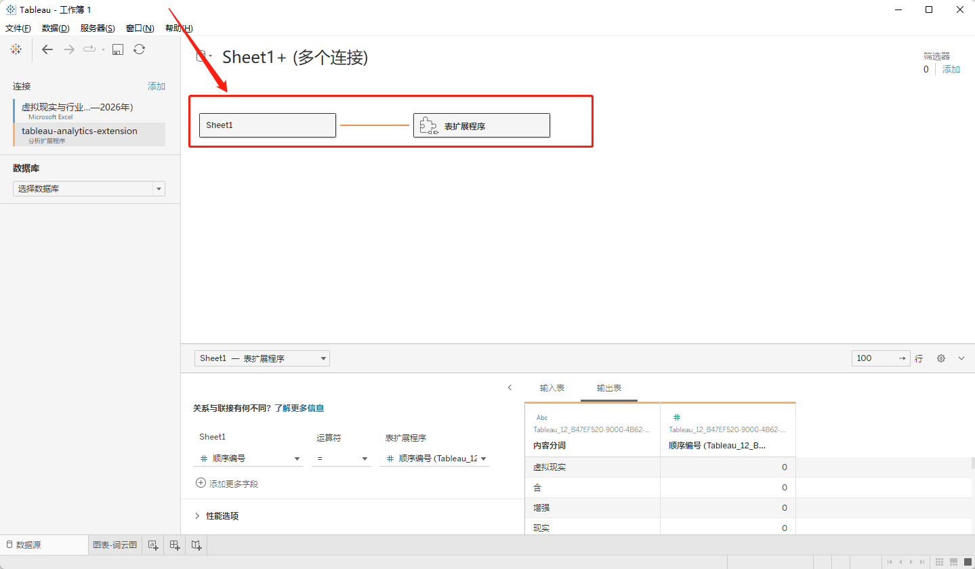This screenshot has height=569, width=975.
Task: Select the 虚拟现实与行业 Excel connection
Action: (89, 110)
